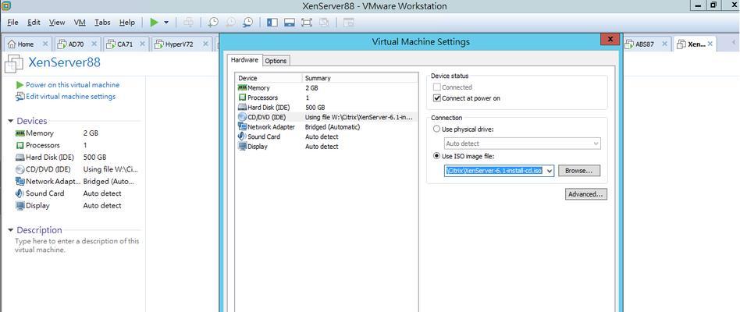Click Edit virtual machine settings link
The height and width of the screenshot is (312, 740).
pyautogui.click(x=70, y=97)
